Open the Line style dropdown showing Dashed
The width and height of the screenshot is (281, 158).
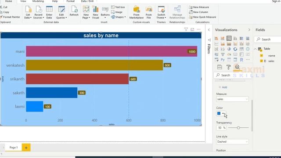coord(232,141)
